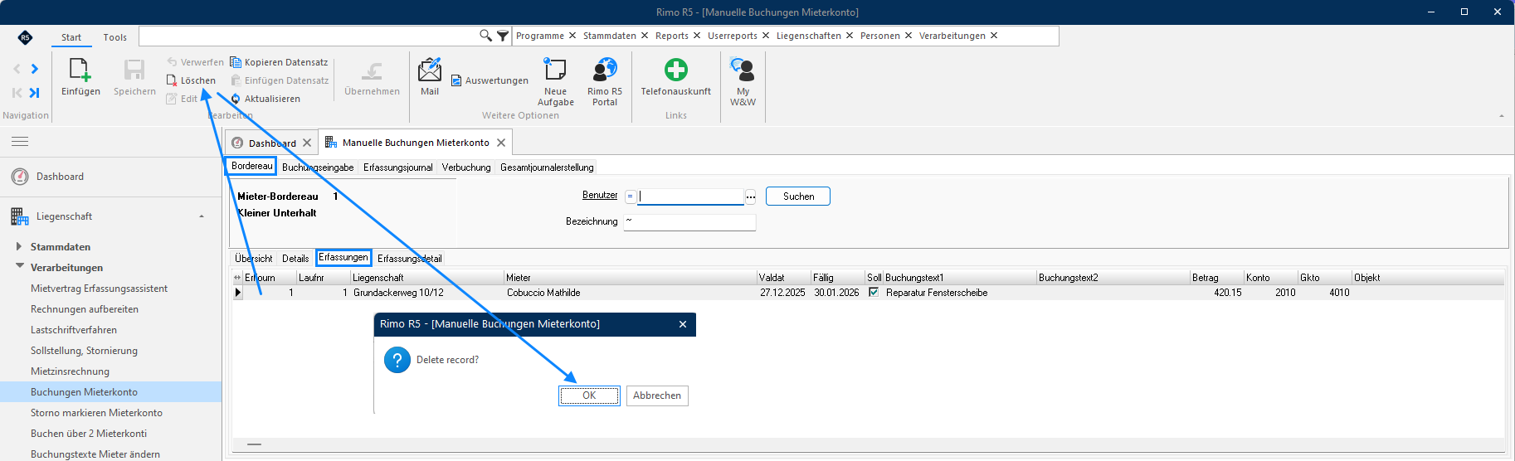The width and height of the screenshot is (1515, 461).
Task: Expand the Stammdaten tree node
Action: click(x=19, y=246)
